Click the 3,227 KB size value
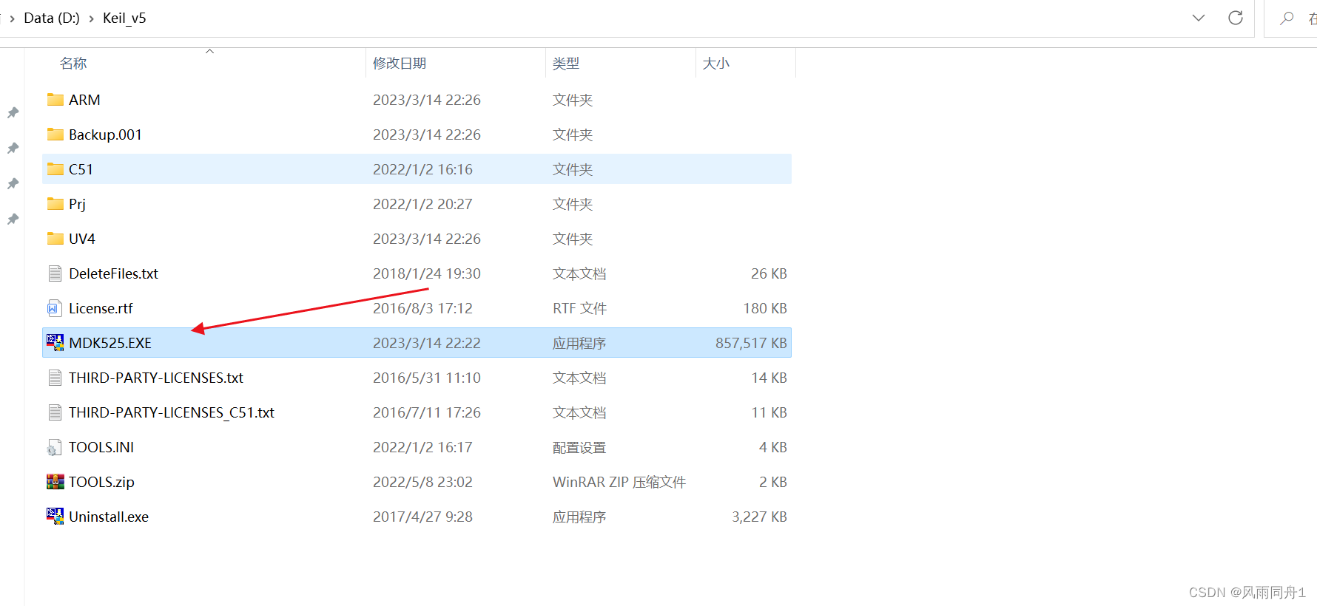The height and width of the screenshot is (606, 1317). (x=759, y=517)
